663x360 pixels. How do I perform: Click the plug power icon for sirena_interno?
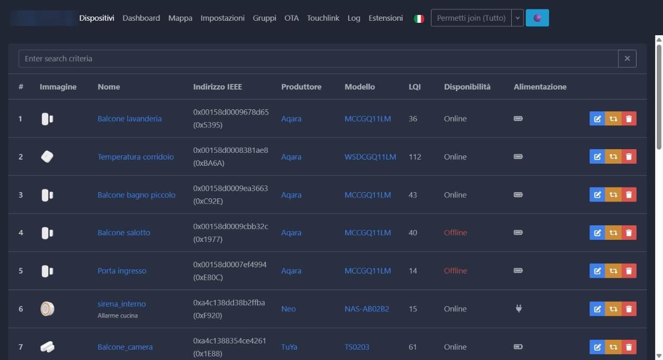click(518, 309)
